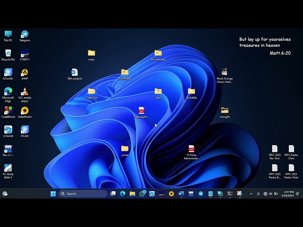The image size is (303, 227).
Task: Open the terminal app on the taskbar
Action: click(x=230, y=193)
